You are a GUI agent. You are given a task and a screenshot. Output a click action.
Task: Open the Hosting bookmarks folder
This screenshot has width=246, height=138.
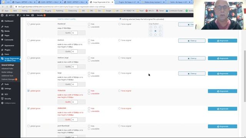23,11
